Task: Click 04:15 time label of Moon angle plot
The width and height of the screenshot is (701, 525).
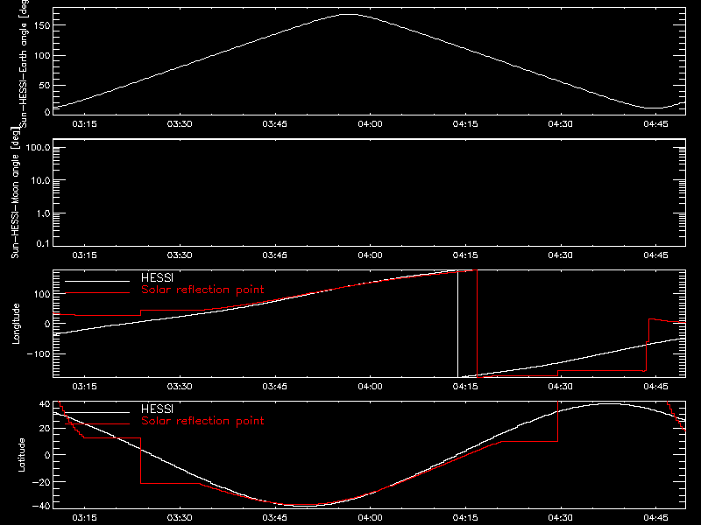Action: tap(465, 255)
